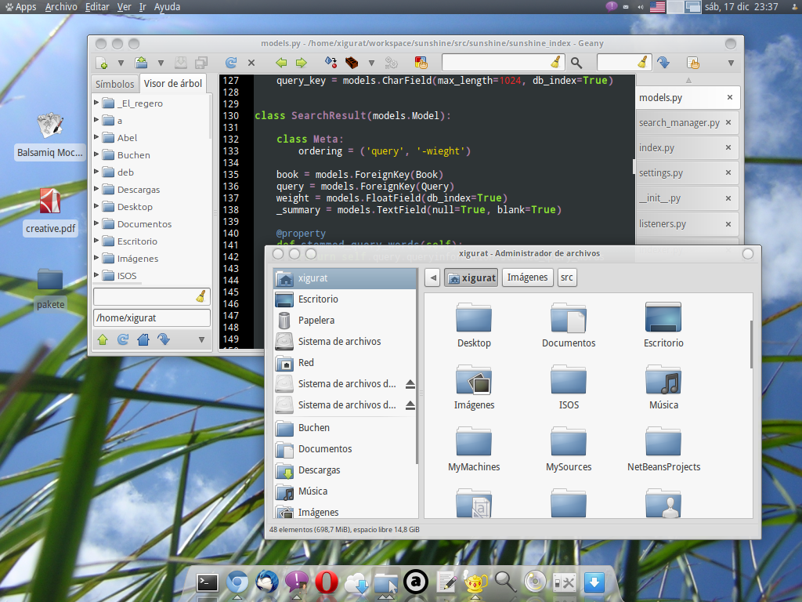Screen dimensions: 802x602
Task: Go up one directory in tree browser
Action: coord(103,339)
